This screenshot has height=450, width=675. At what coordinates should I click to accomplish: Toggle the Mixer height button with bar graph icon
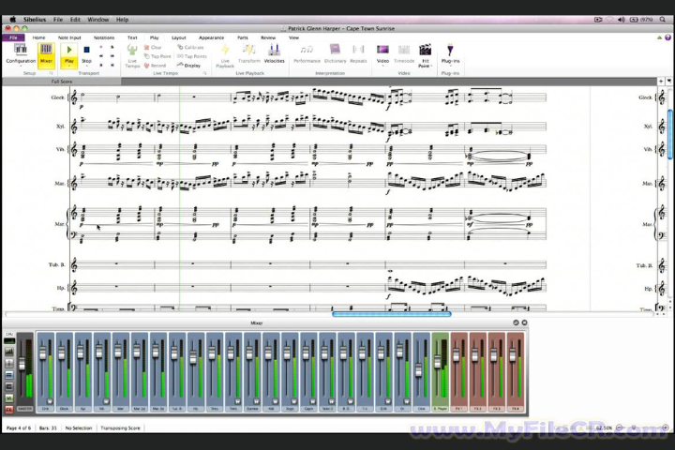9,352
